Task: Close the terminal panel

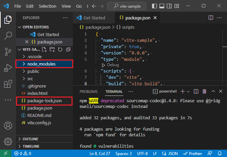Action: [x=221, y=91]
